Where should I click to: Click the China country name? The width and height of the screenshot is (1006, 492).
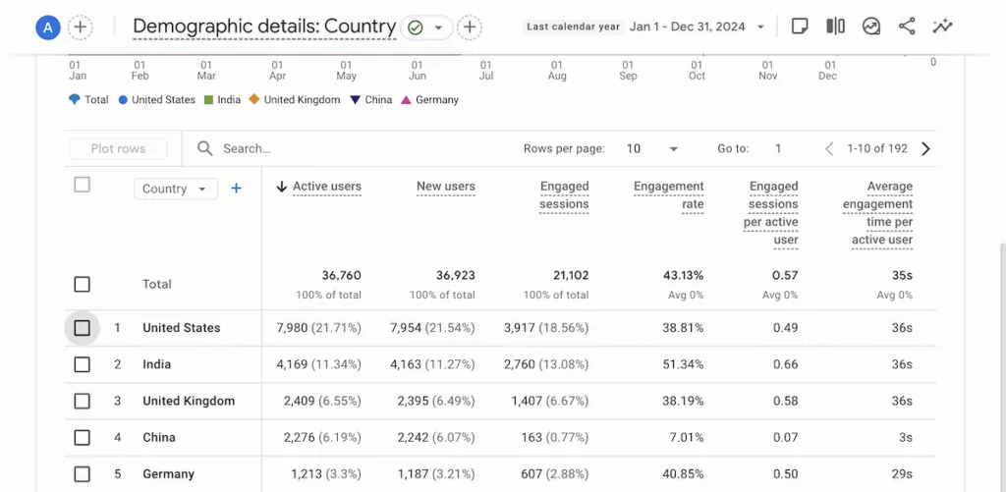pyautogui.click(x=158, y=437)
